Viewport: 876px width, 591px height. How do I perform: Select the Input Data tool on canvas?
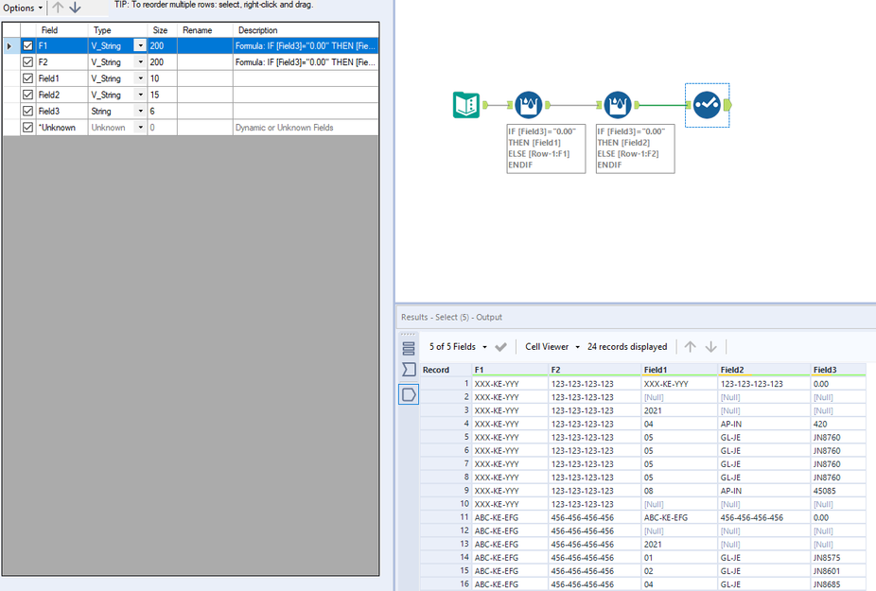[466, 105]
